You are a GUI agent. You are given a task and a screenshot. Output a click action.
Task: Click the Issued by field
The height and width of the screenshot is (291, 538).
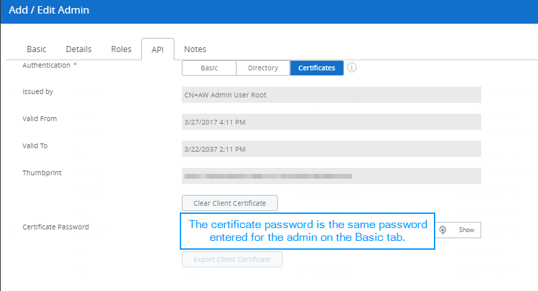(x=331, y=95)
